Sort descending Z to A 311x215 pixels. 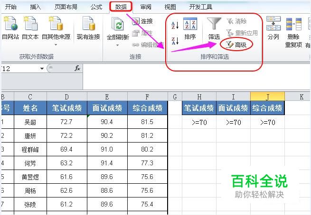point(175,41)
